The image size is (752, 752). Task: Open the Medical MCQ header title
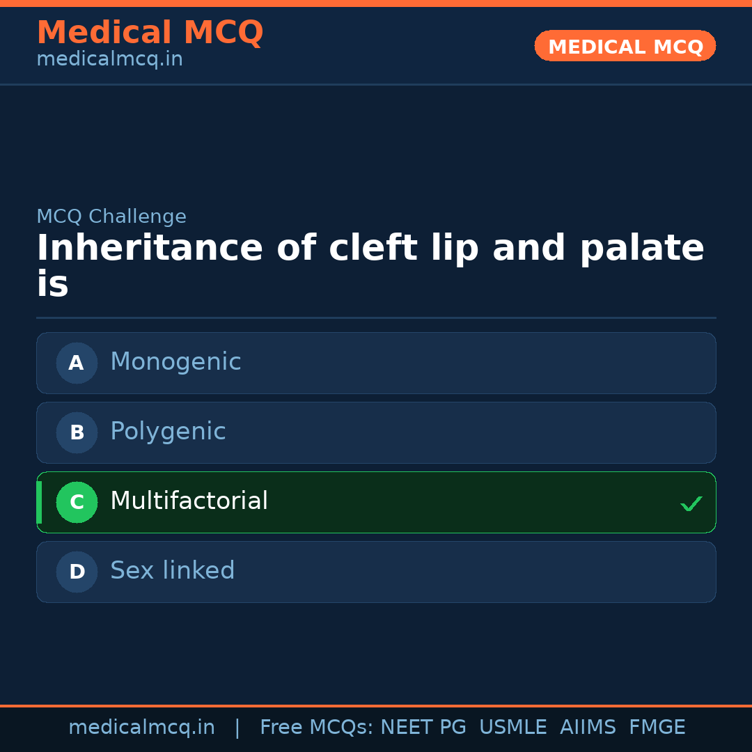coord(150,33)
